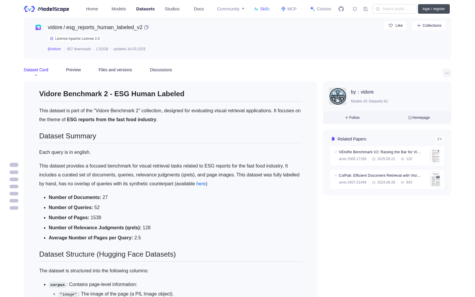Toggle light/dark theme sun icon

point(355,9)
